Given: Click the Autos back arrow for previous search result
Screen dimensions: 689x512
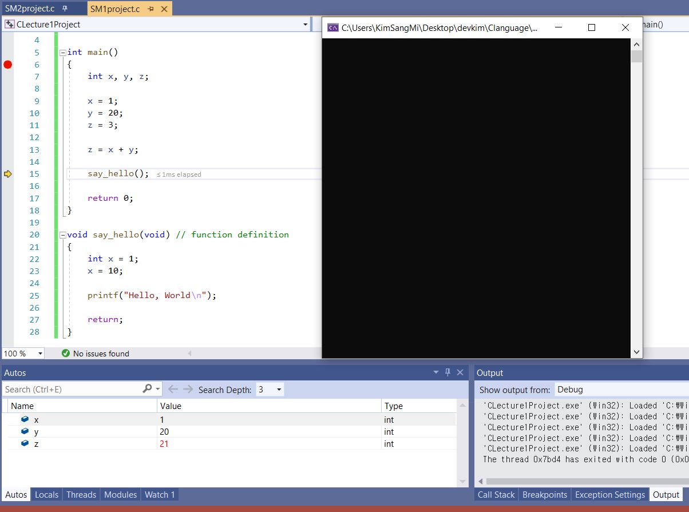Looking at the screenshot, I should [173, 390].
